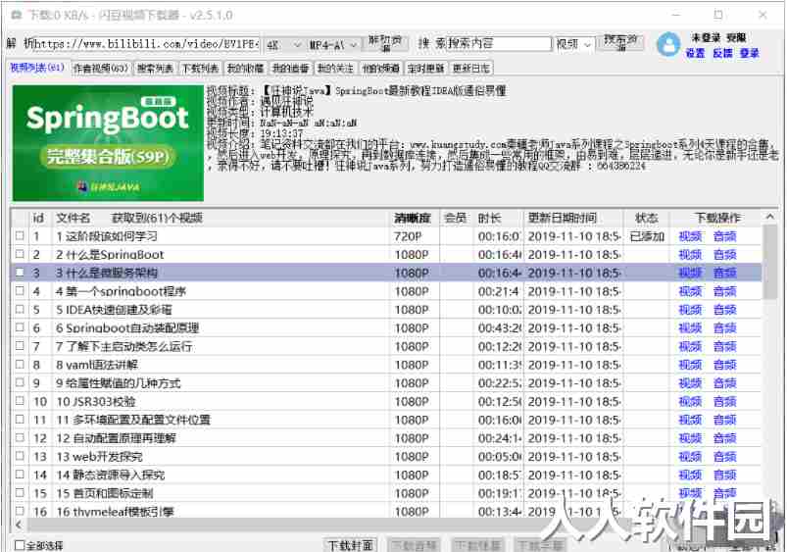Select row '11 多环境配置及配置文件位置'
This screenshot has height=552, width=787.
point(385,420)
